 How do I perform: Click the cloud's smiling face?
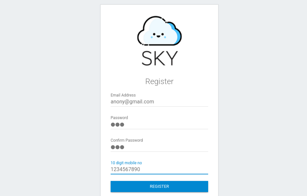(x=158, y=35)
